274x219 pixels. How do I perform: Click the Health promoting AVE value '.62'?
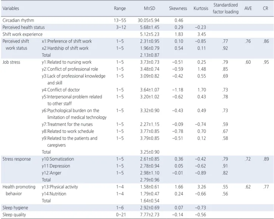[x=248, y=187]
